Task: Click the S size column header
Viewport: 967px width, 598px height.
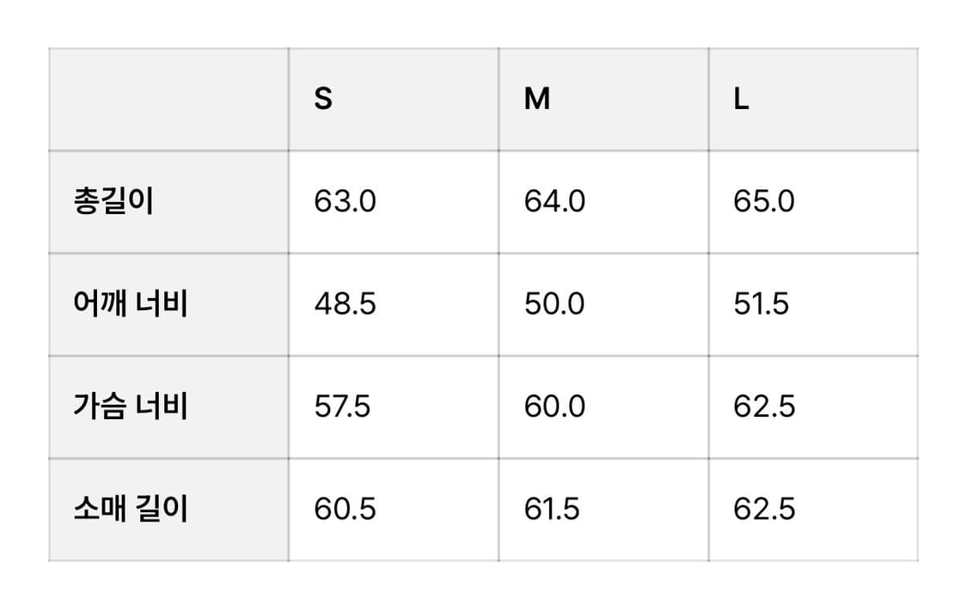Action: click(x=323, y=100)
